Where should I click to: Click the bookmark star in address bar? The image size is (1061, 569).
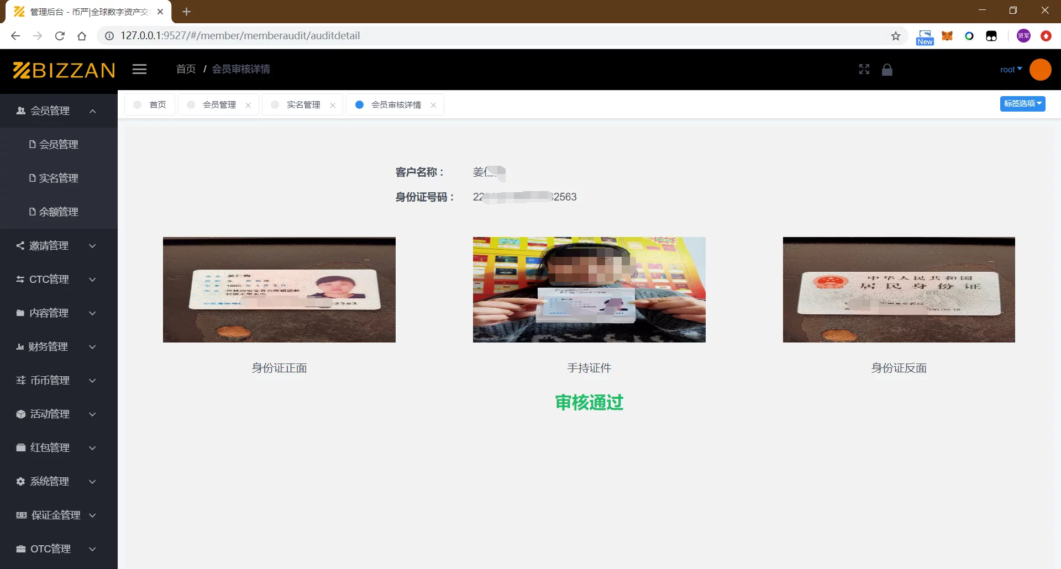tap(895, 35)
